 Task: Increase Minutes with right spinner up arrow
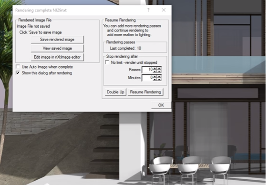(159, 76)
